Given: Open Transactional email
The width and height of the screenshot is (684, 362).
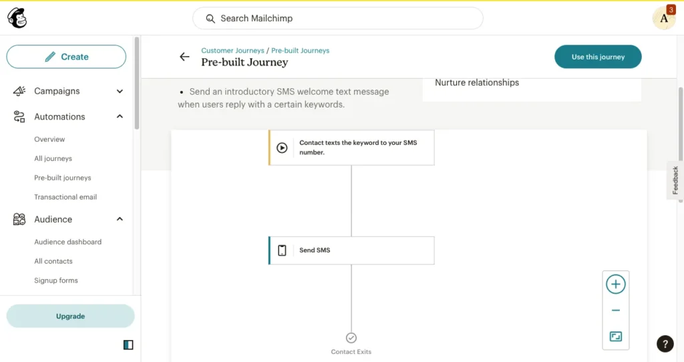Looking at the screenshot, I should click(x=65, y=197).
